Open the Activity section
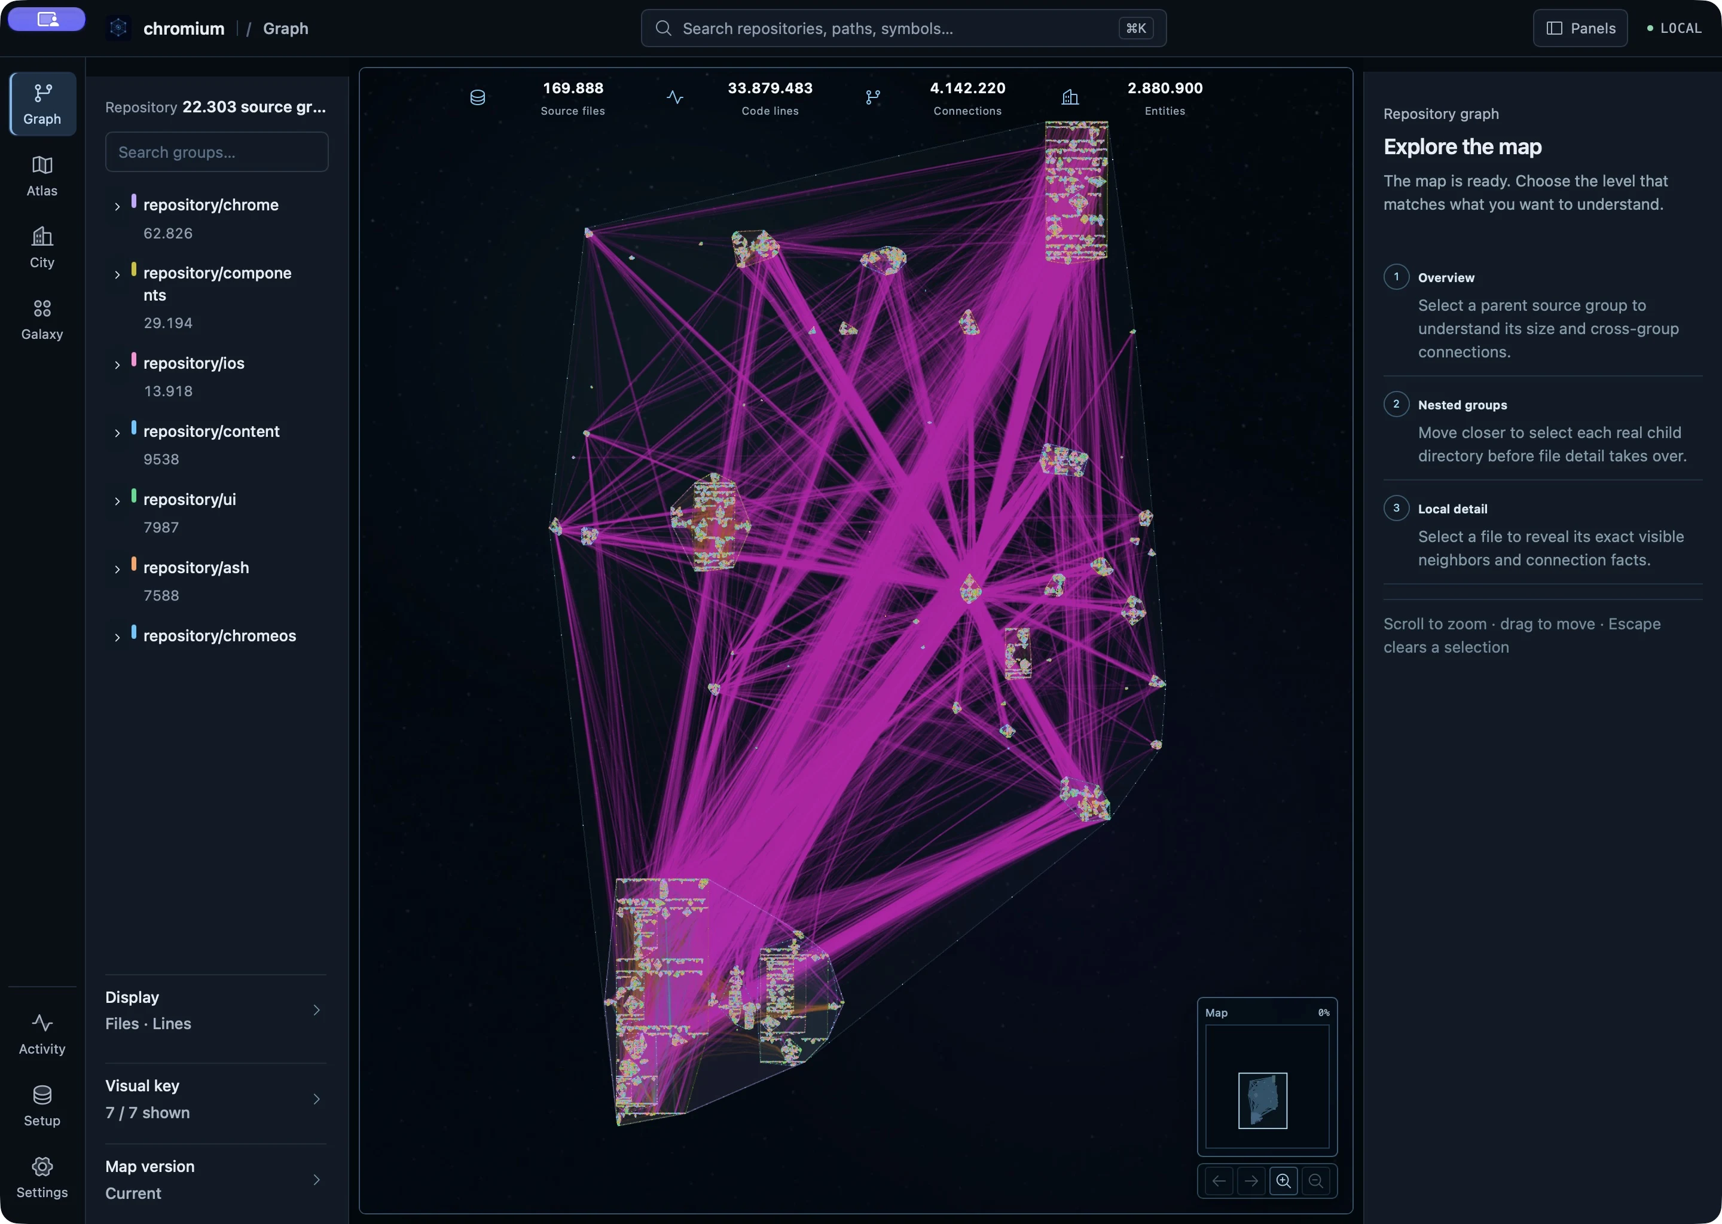The height and width of the screenshot is (1224, 1722). [42, 1034]
